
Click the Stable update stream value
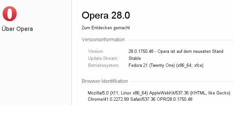(x=135, y=59)
